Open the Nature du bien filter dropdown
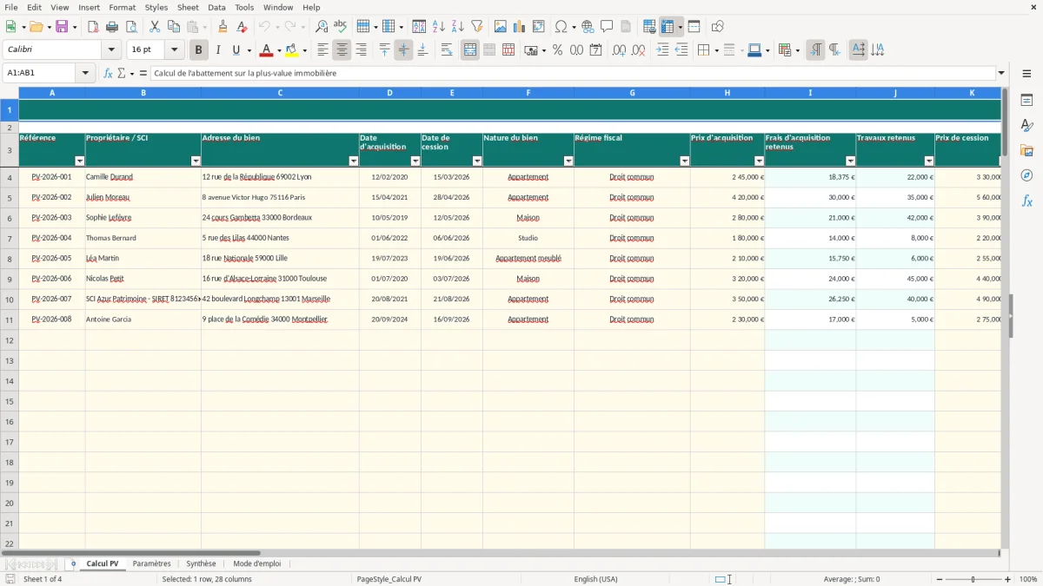The height and width of the screenshot is (586, 1043). pos(568,161)
